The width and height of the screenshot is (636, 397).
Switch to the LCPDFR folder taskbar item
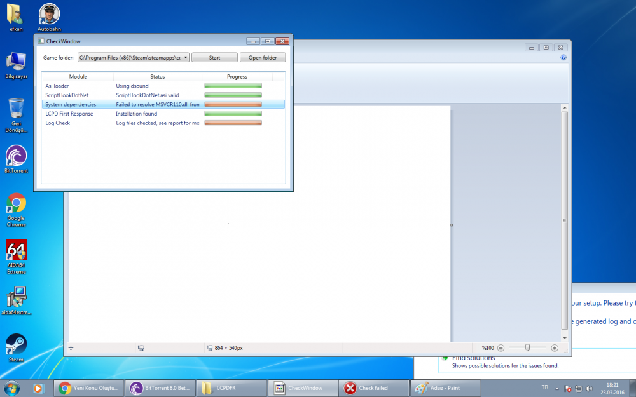point(232,388)
